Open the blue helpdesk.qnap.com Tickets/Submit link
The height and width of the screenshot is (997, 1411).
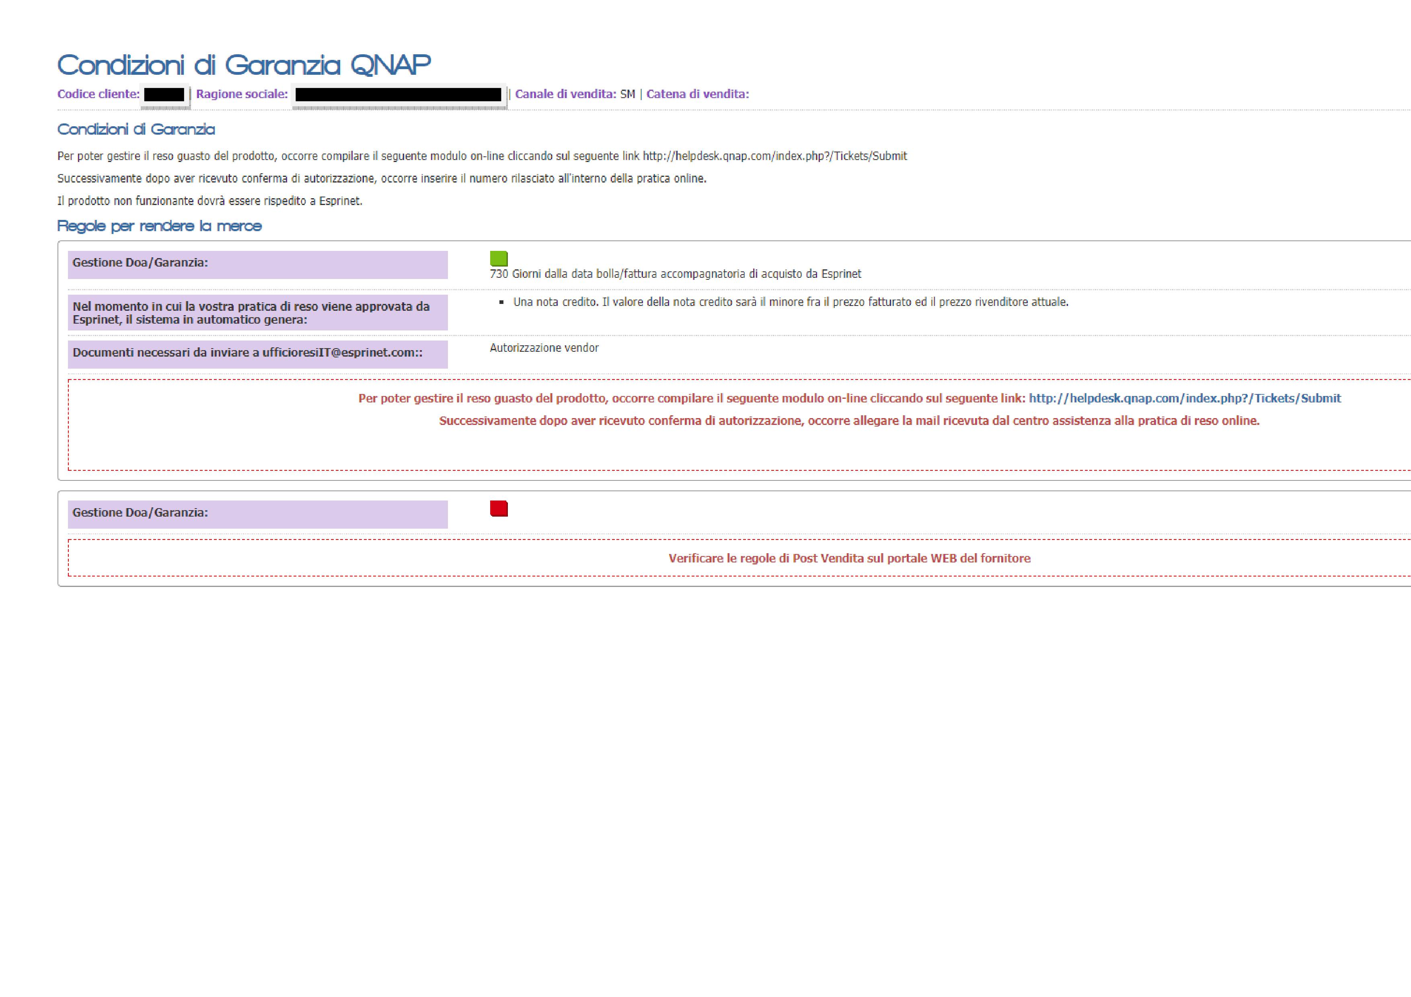point(1184,398)
